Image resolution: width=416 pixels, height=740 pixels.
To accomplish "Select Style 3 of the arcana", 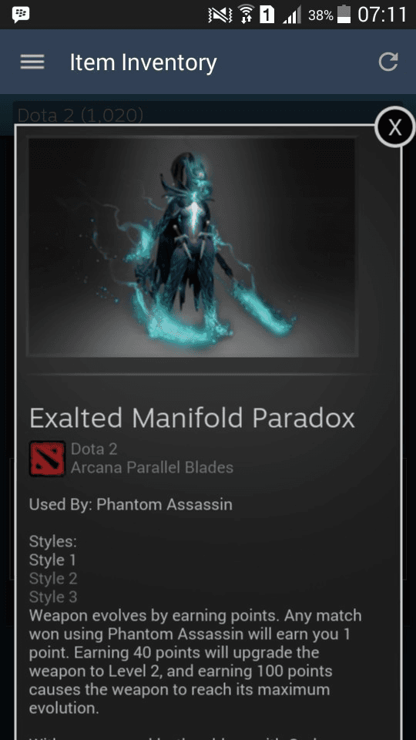I will pyautogui.click(x=53, y=597).
